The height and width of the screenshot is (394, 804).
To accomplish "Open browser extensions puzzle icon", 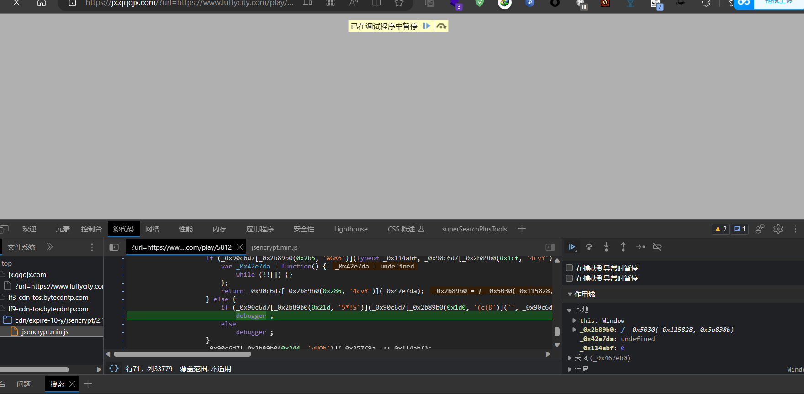I will point(706,3).
